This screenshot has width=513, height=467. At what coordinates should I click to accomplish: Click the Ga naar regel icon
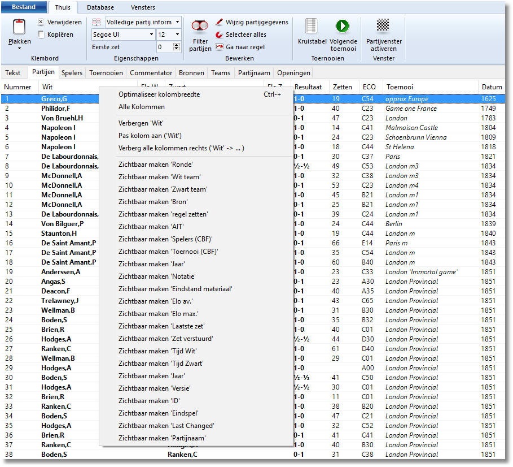pyautogui.click(x=220, y=47)
